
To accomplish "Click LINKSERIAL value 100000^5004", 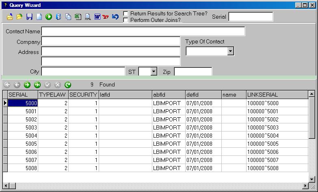I will 277,136.
